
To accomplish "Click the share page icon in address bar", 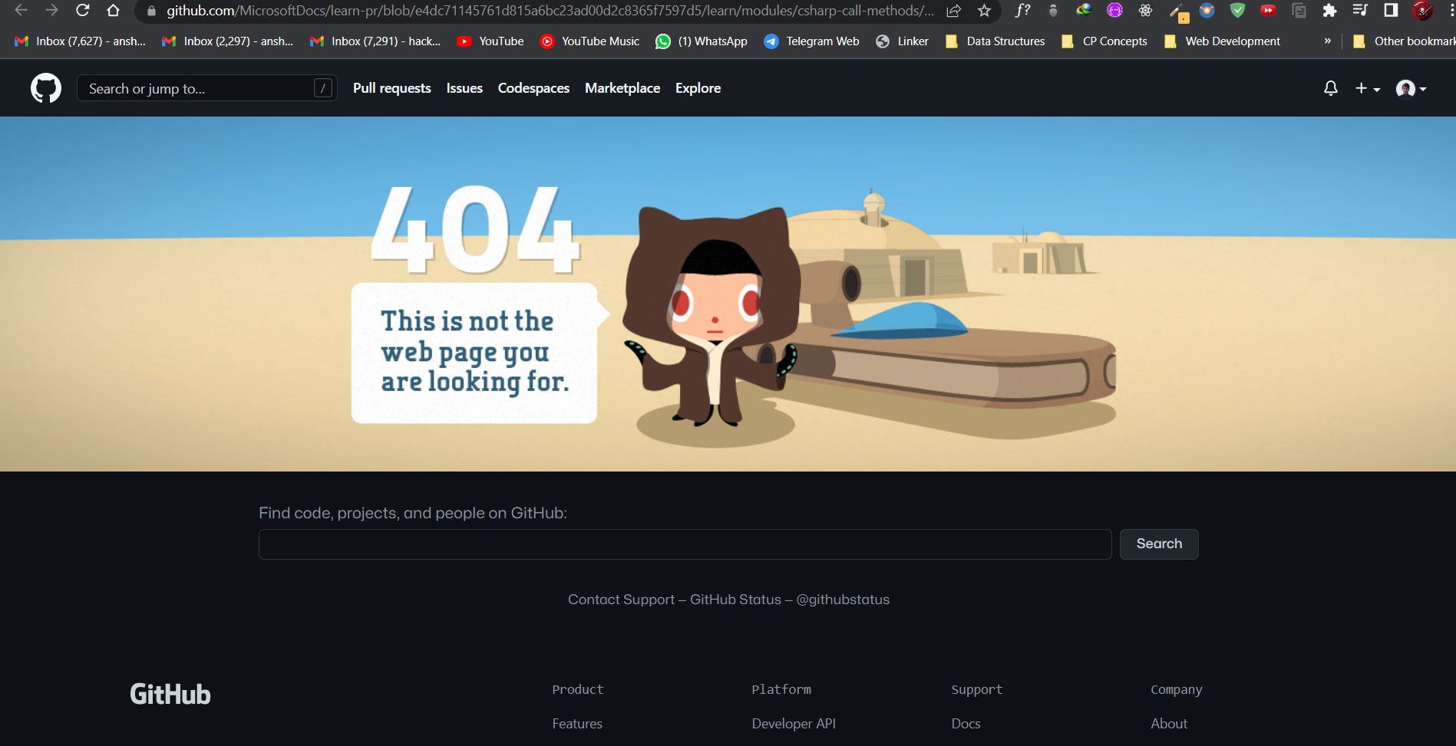I will tap(954, 11).
